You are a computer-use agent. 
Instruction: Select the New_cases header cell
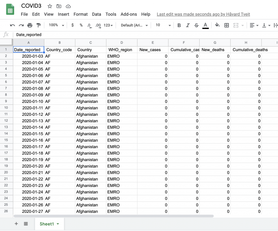tap(153, 50)
